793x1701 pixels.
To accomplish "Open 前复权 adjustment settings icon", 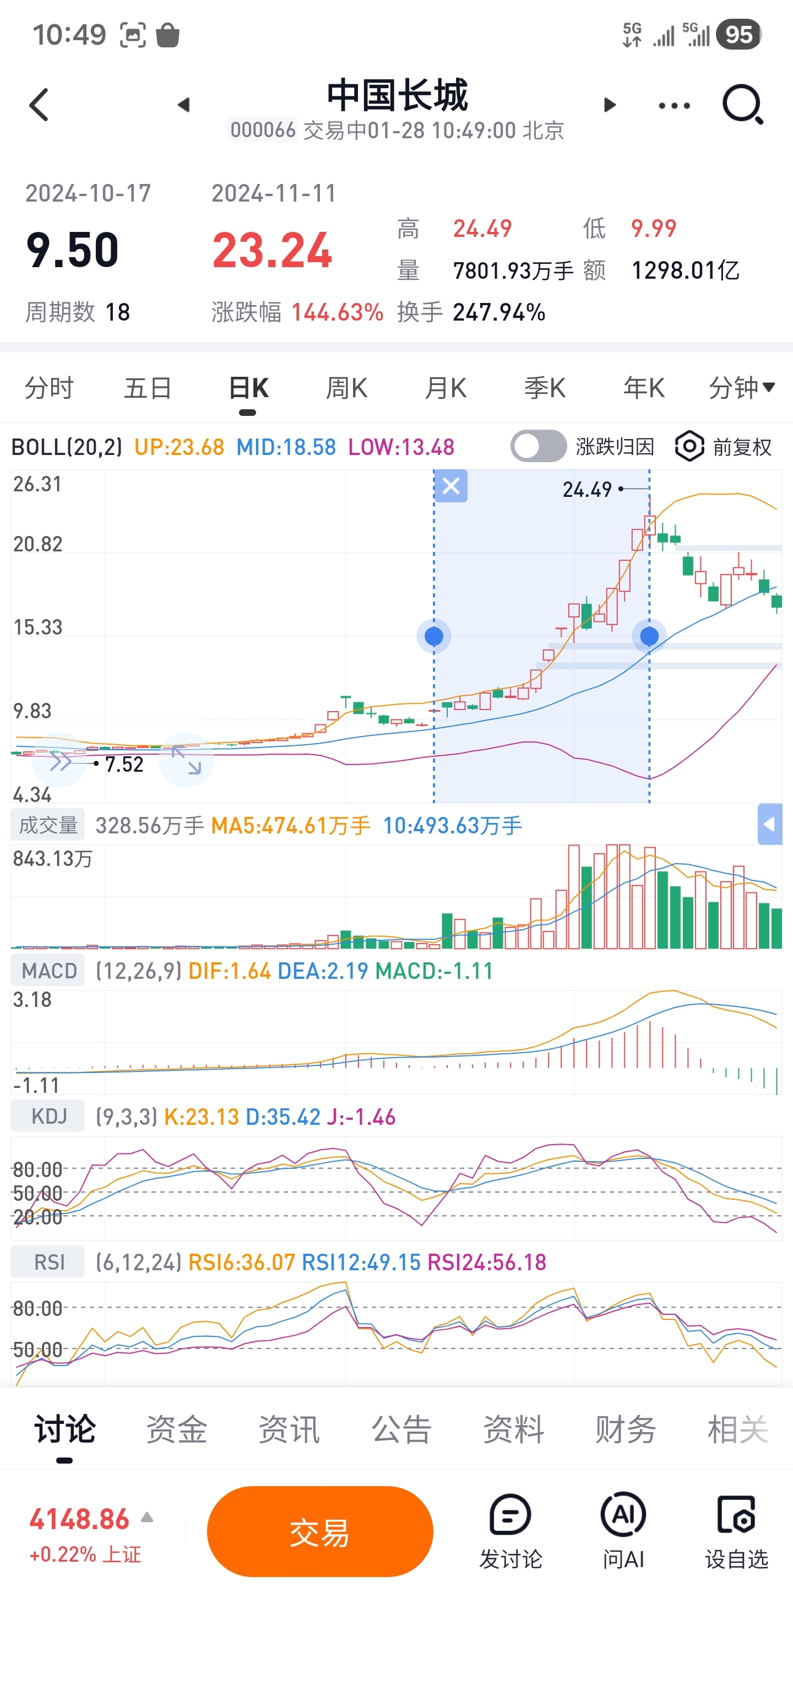I will [689, 446].
